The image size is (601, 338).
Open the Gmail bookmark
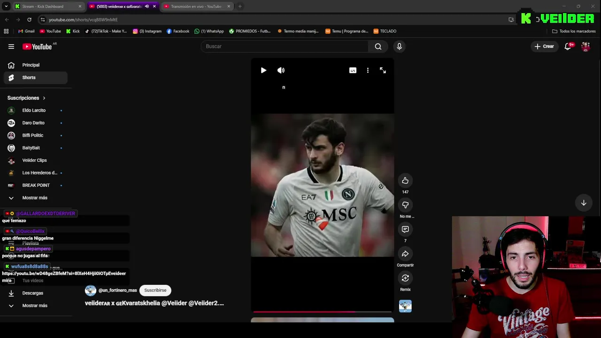[26, 31]
